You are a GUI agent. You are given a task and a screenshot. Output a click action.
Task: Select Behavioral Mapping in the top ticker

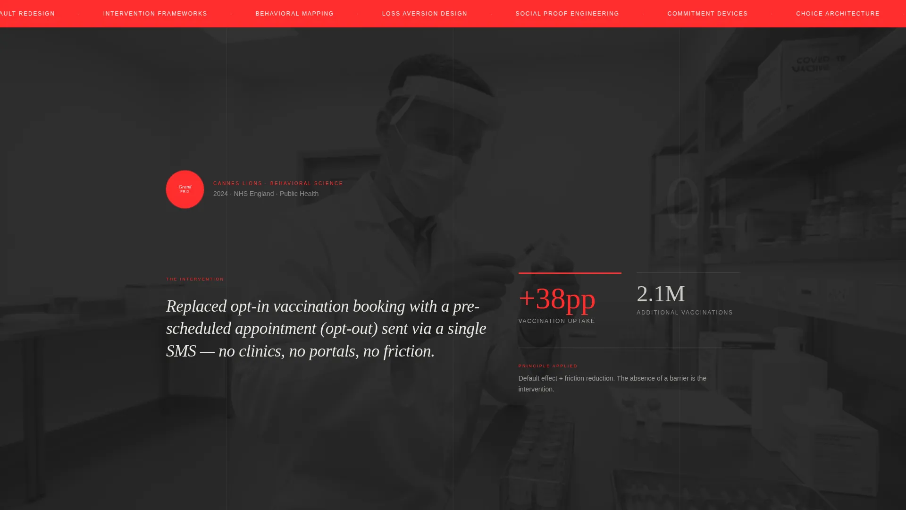point(294,14)
